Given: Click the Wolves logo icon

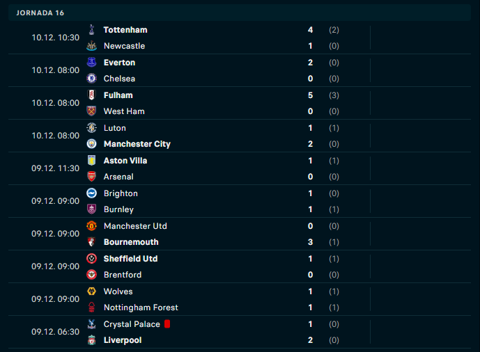Looking at the screenshot, I should [x=91, y=291].
